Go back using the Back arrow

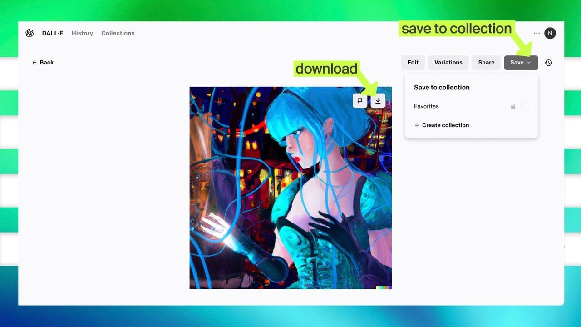pos(43,63)
